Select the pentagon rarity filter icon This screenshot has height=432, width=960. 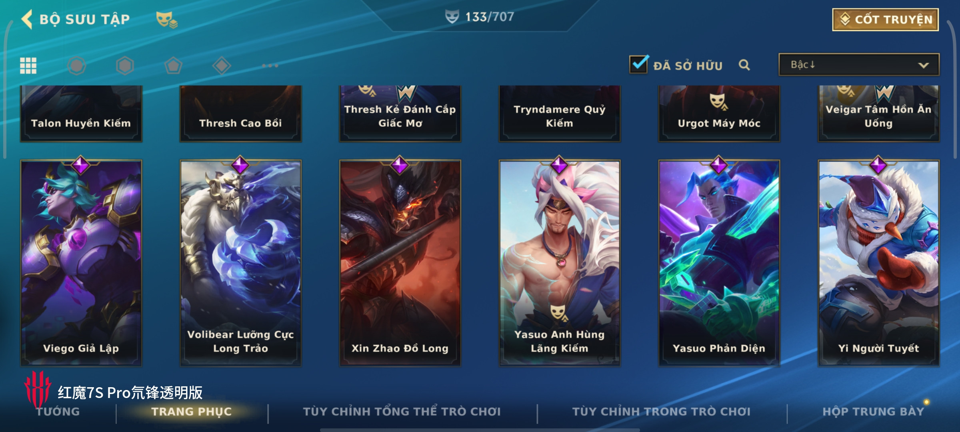click(173, 66)
